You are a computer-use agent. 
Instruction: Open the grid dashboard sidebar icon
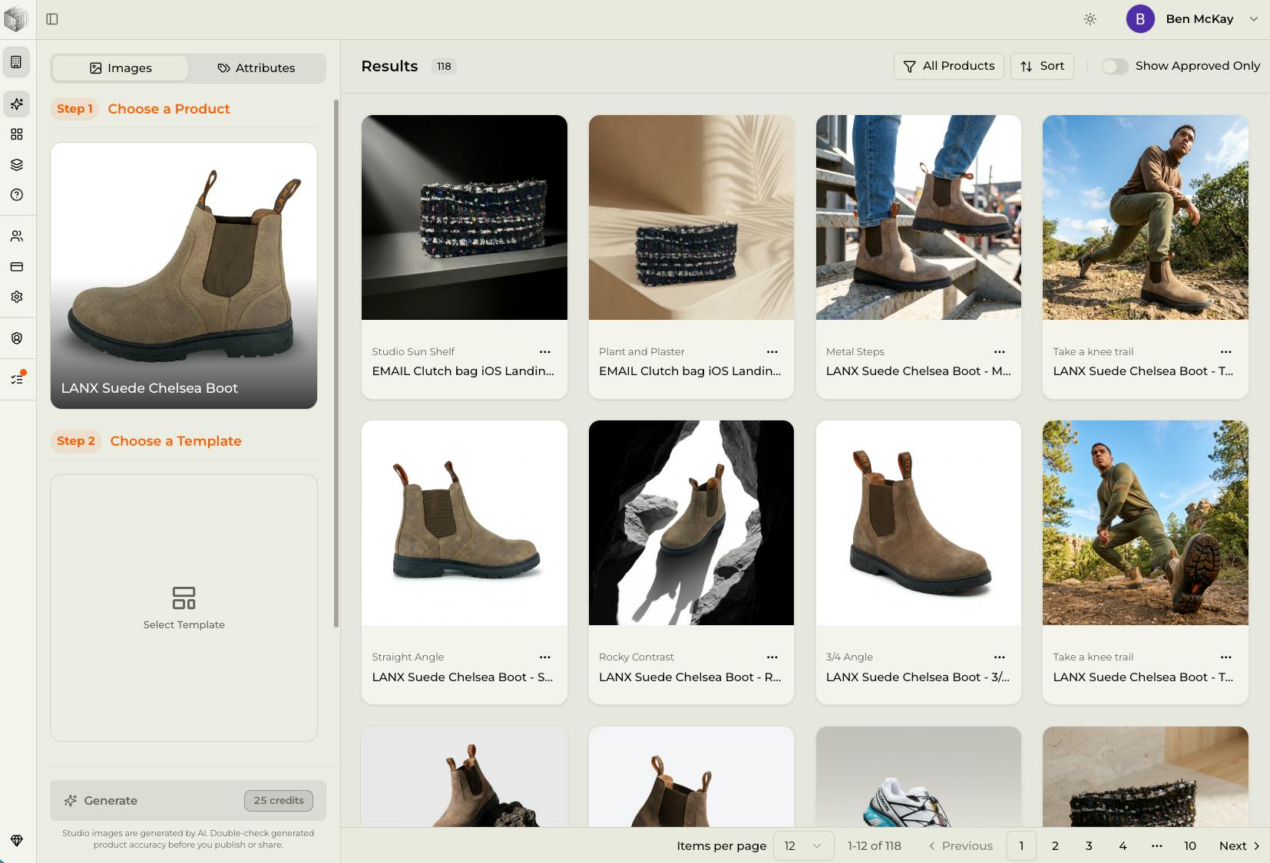16,134
